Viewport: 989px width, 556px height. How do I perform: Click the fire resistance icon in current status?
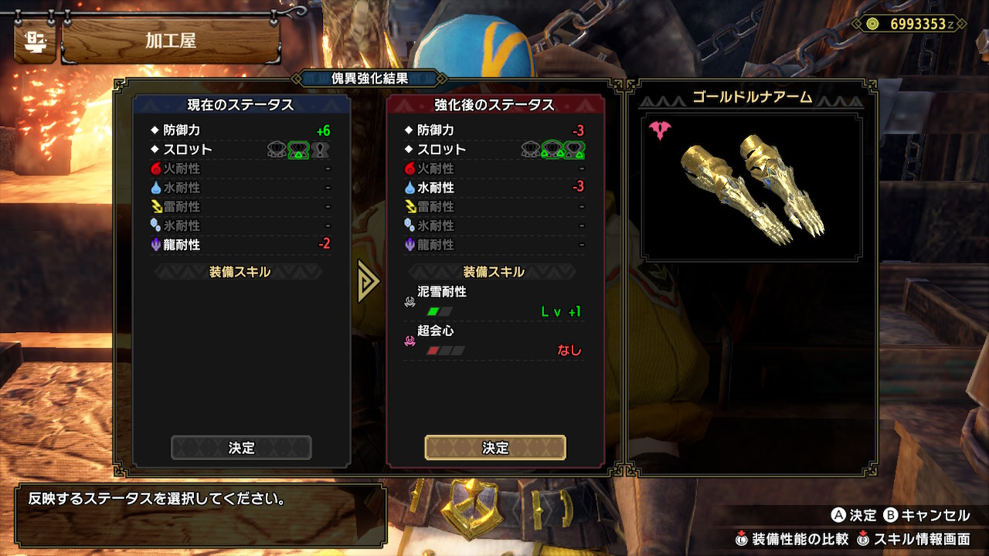pos(155,168)
